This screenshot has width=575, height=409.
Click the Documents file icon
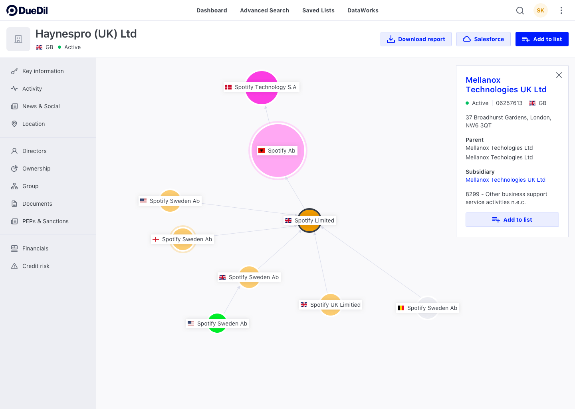click(14, 204)
